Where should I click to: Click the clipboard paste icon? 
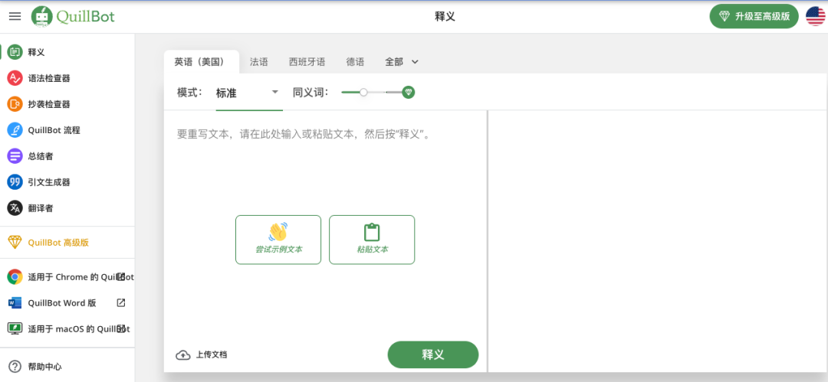(x=372, y=232)
